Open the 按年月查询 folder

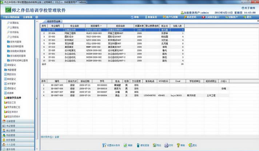[x=14, y=41]
